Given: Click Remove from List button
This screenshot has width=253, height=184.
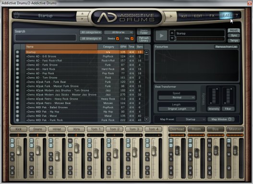Looking at the screenshot, I should (x=226, y=46).
